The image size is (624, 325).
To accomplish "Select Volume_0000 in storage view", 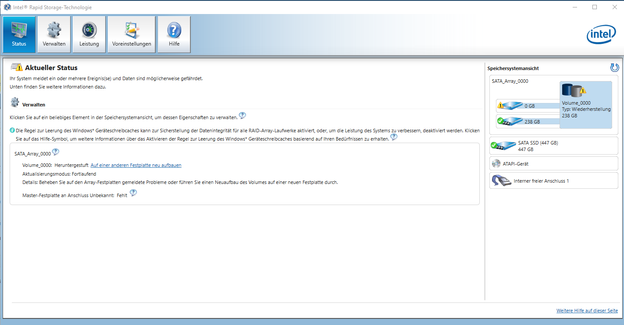I will 586,105.
